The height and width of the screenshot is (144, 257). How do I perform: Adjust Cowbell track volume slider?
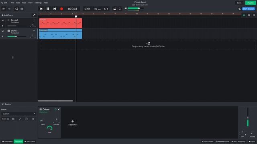point(17,26)
